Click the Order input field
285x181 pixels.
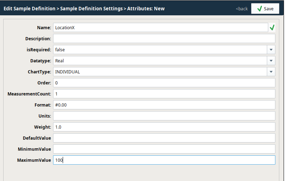click(x=164, y=83)
